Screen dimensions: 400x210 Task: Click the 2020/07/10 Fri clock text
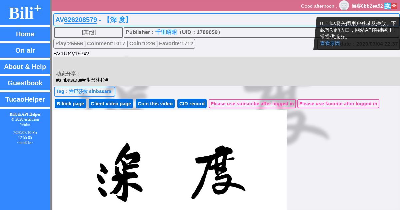pos(25,133)
